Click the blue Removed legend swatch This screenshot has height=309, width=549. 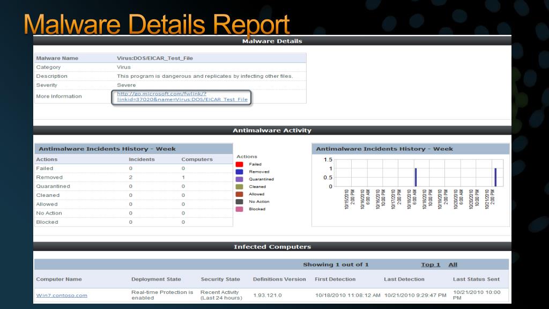click(x=240, y=172)
